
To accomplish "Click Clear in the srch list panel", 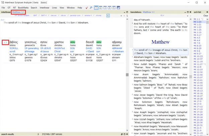I will (x=206, y=16).
